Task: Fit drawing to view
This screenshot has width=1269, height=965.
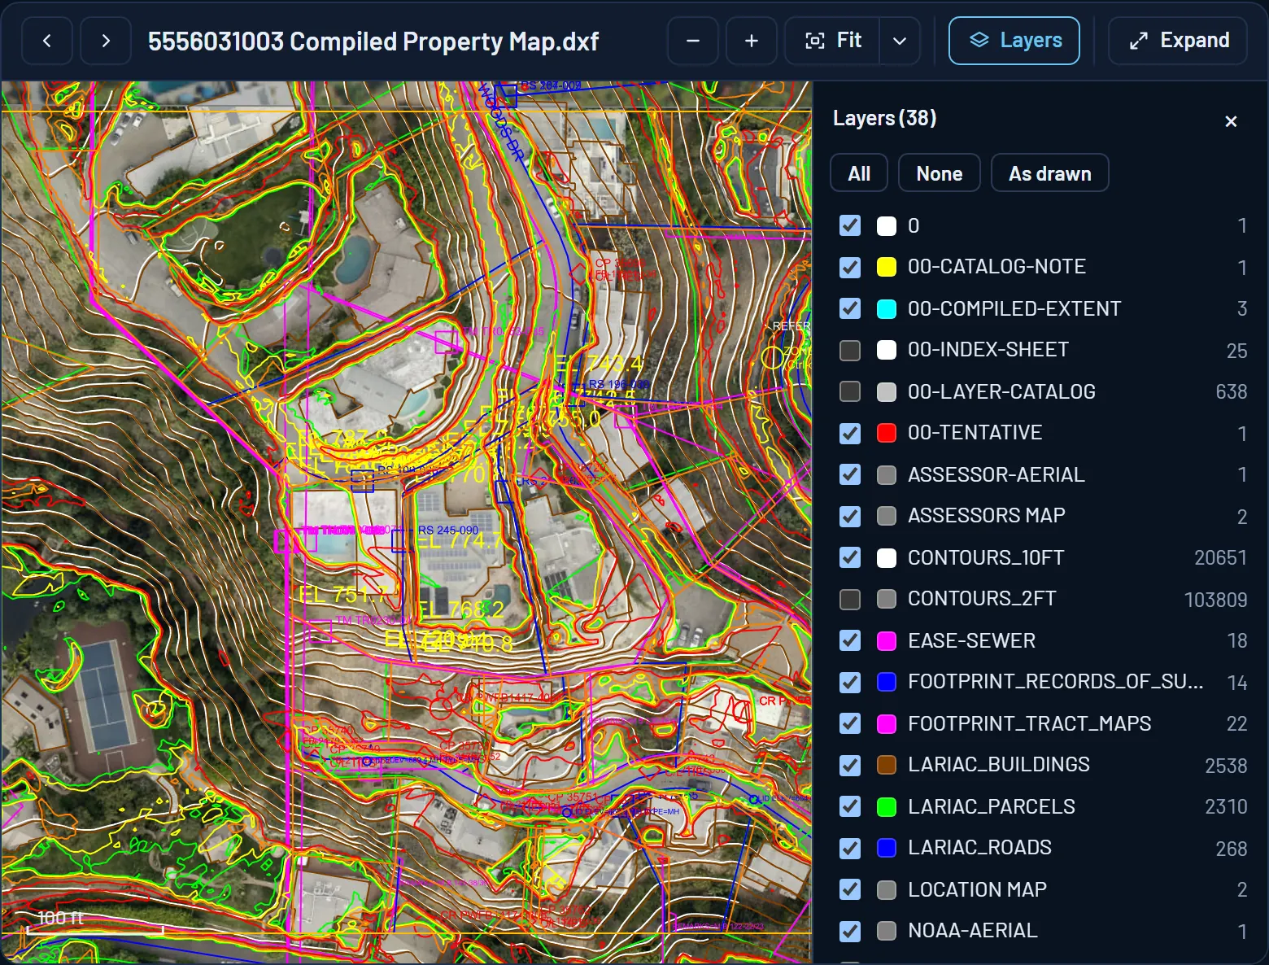Action: point(832,41)
